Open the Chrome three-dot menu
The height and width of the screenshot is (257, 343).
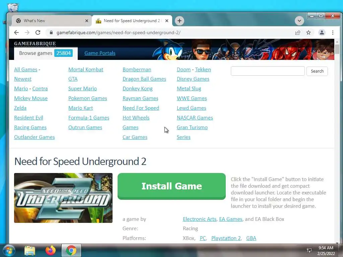333,32
